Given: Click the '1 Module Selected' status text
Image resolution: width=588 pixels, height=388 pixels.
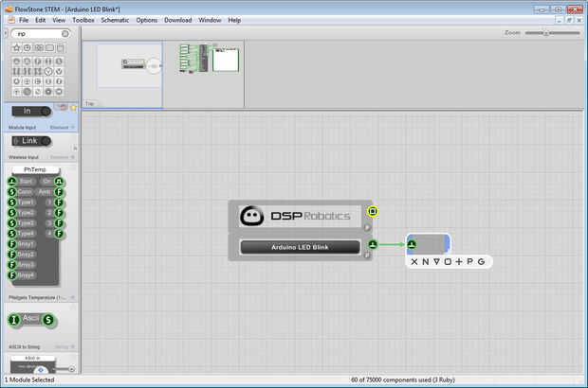Looking at the screenshot, I should [x=29, y=379].
